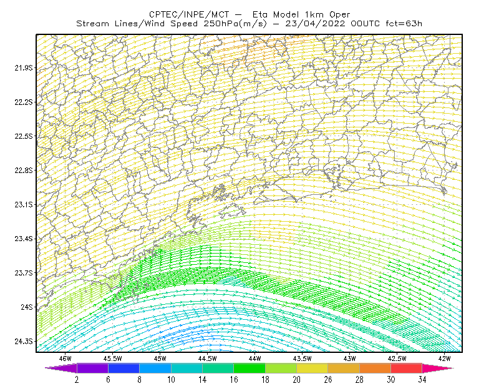This screenshot has width=499, height=386.
Task: Click the pink right arrow of colorbar
Action: [x=438, y=368]
